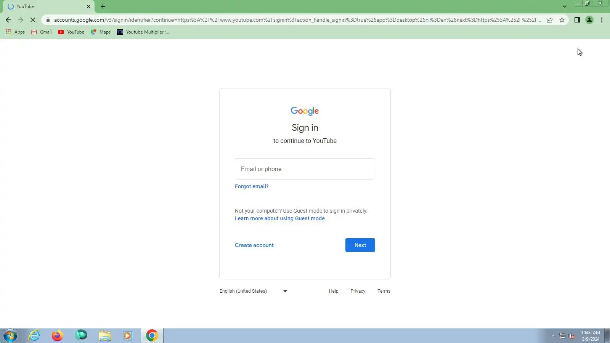Open the network tray icon
The width and height of the screenshot is (610, 343).
pos(562,336)
